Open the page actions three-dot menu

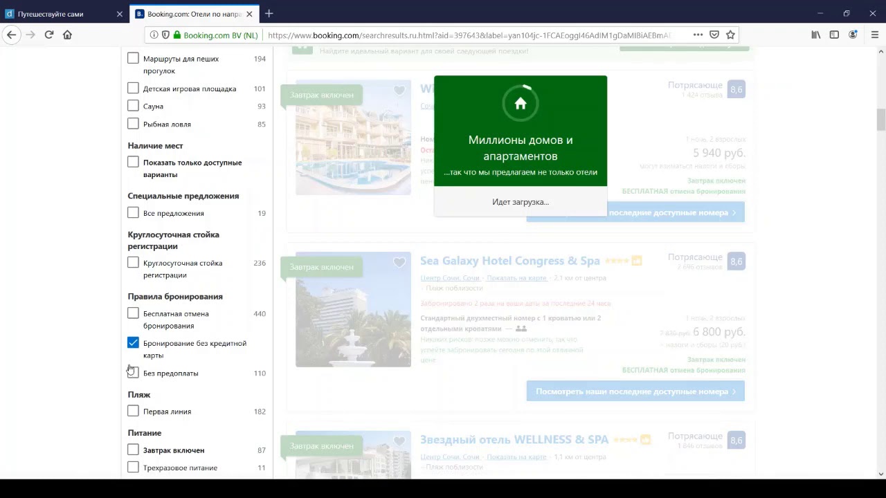(698, 35)
